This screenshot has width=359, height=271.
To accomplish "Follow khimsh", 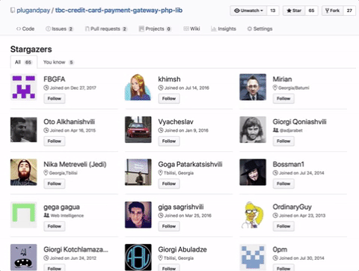I will pyautogui.click(x=169, y=99).
